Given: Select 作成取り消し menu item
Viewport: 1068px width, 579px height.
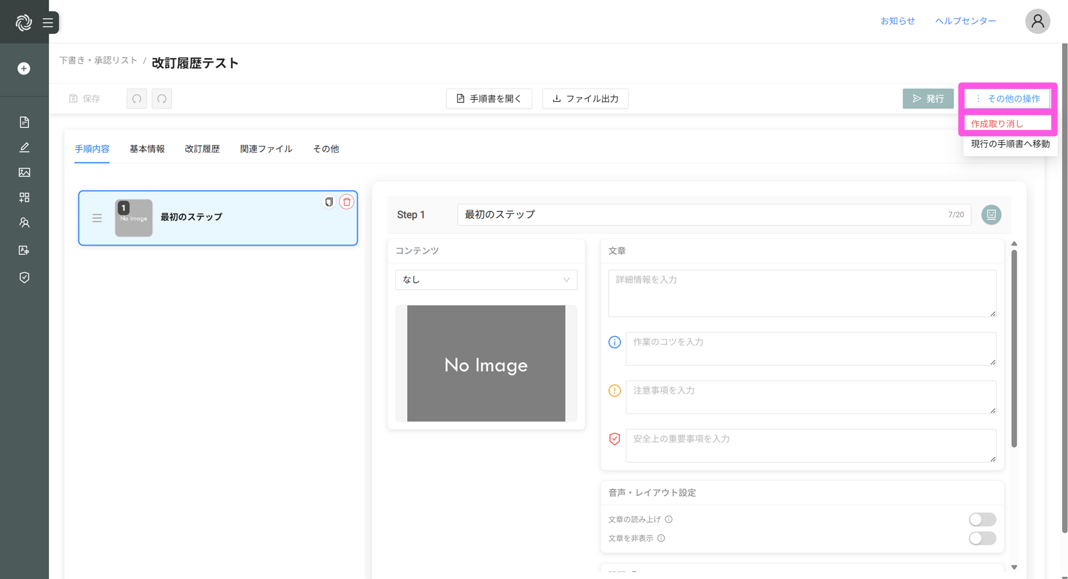Looking at the screenshot, I should pyautogui.click(x=997, y=124).
